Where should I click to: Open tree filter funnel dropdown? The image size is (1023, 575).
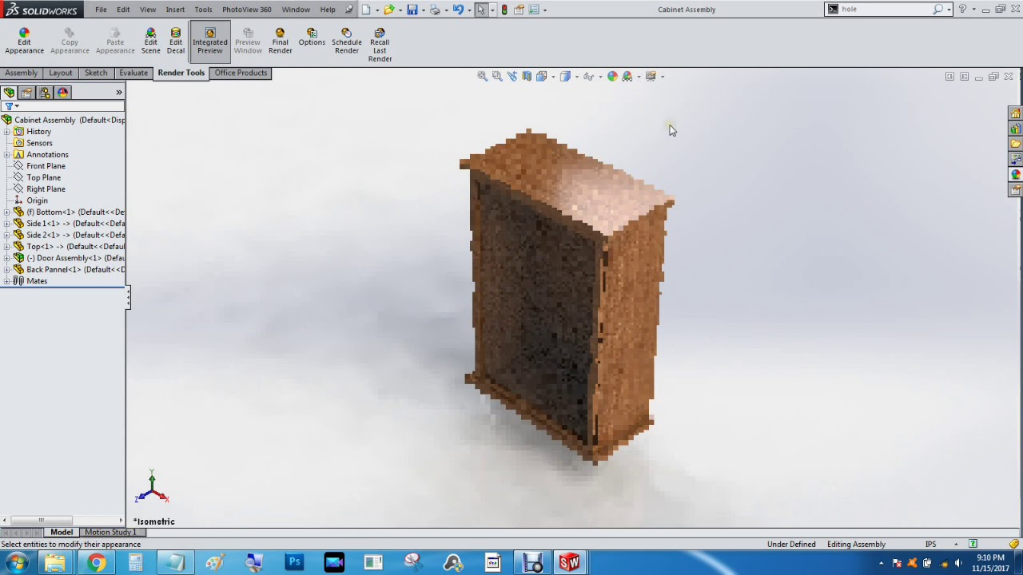tap(11, 106)
